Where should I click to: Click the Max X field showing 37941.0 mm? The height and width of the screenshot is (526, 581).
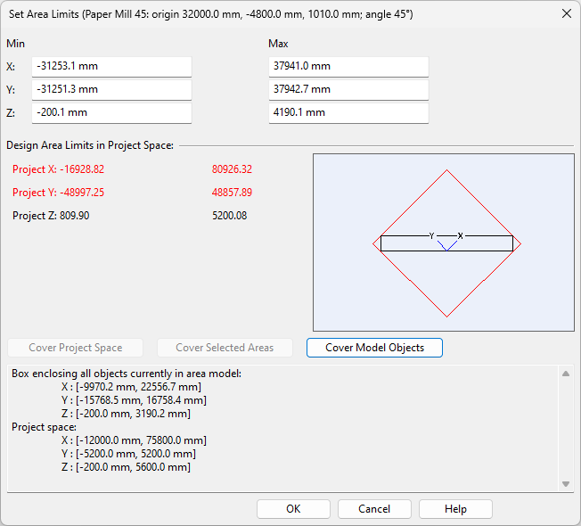(348, 67)
